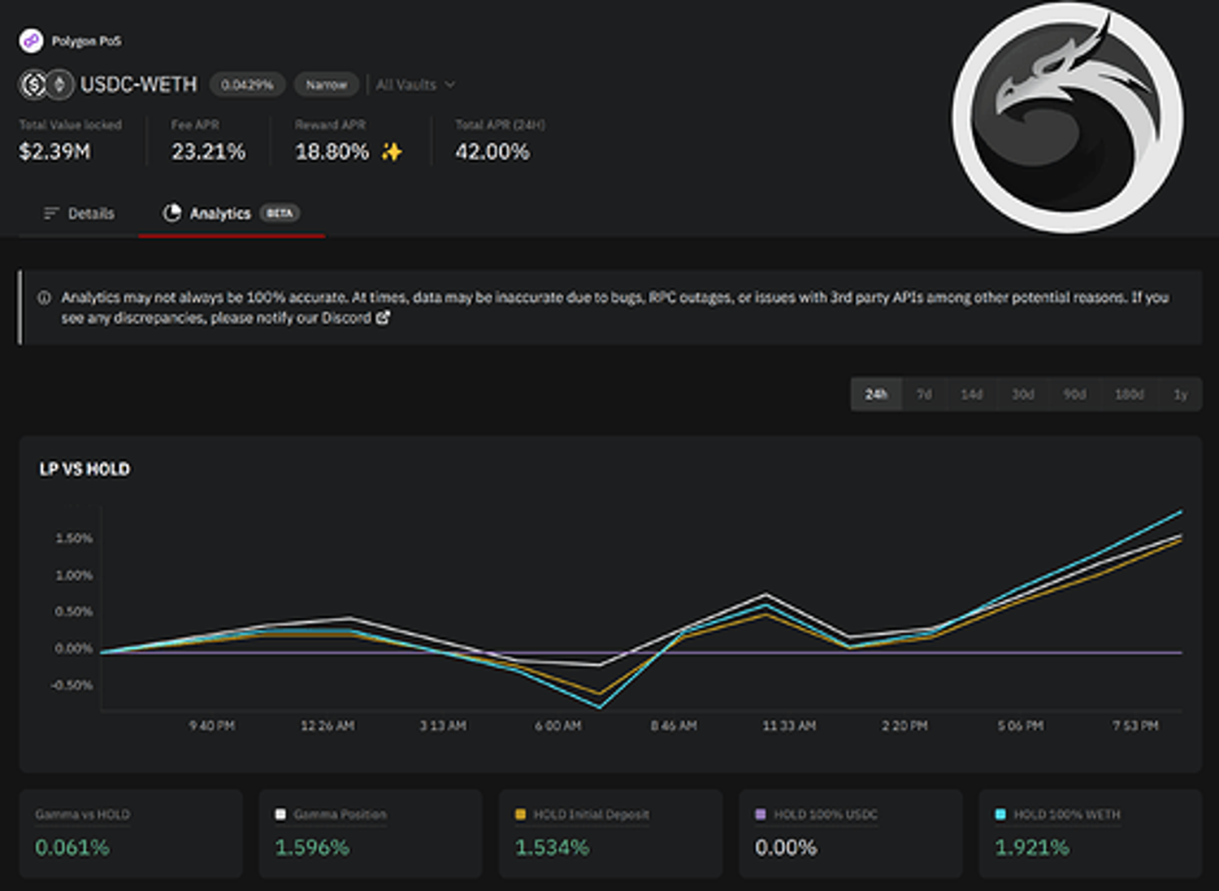Click the Polygon PoS network icon

[31, 41]
